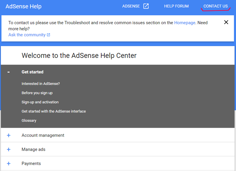The image size is (236, 171).
Task: Go to HELP FORUM
Action: 176,6
